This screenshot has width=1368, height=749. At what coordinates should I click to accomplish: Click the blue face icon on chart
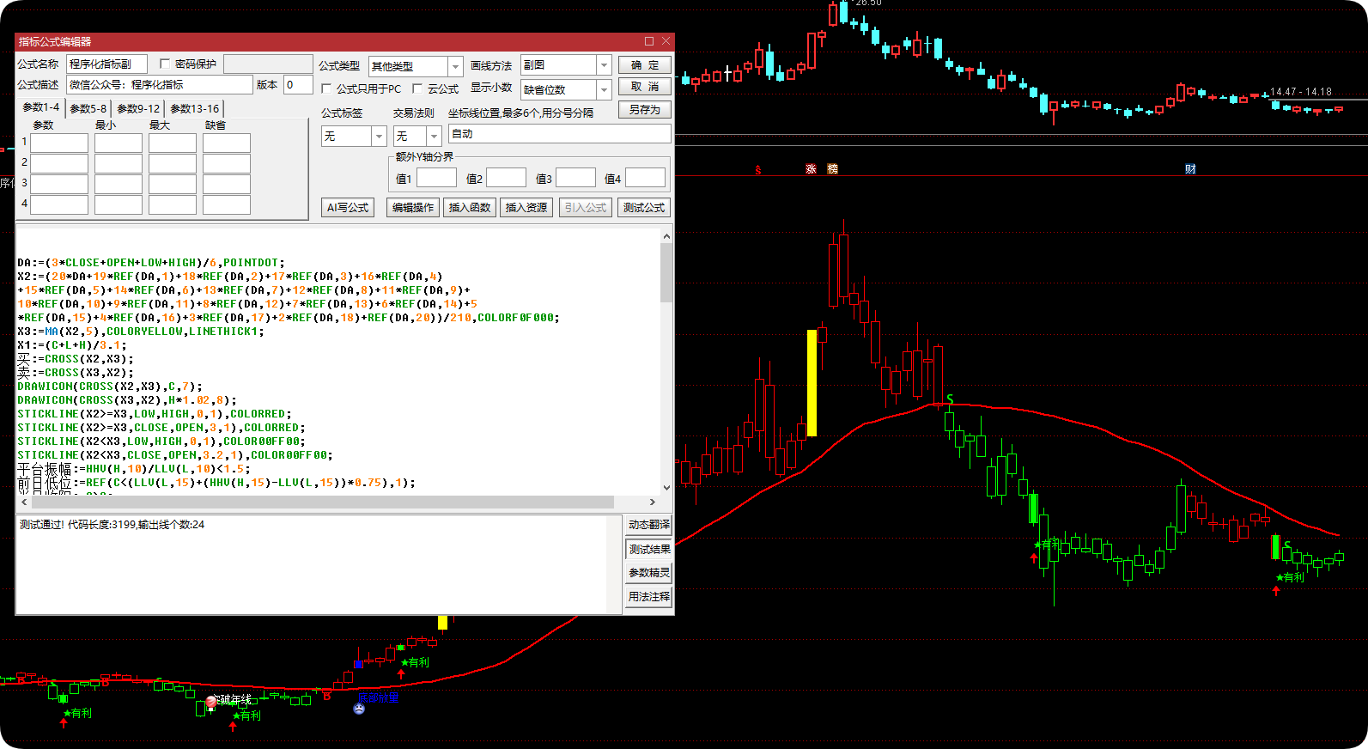(359, 709)
